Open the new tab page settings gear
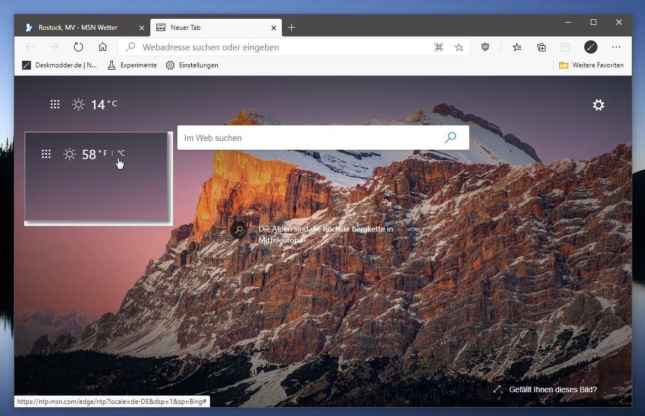This screenshot has width=645, height=416. pos(598,105)
